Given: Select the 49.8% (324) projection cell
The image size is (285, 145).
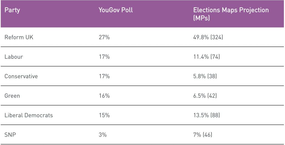Looking at the screenshot, I should [208, 37].
